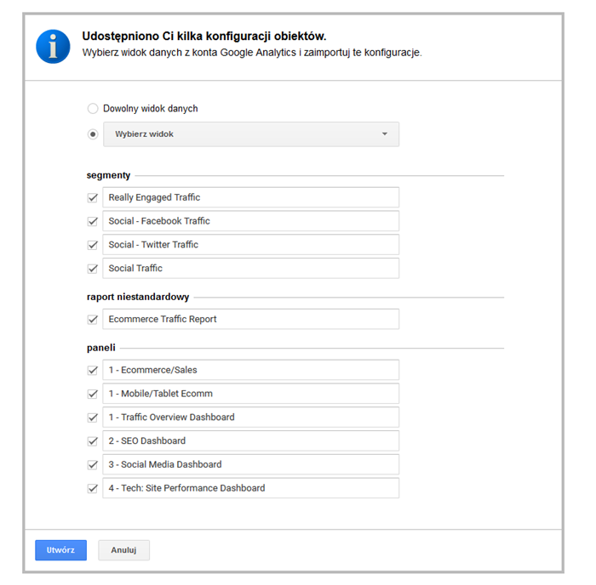This screenshot has width=596, height=585.
Task: Edit the Ecommerce Traffic Report name field
Action: click(x=250, y=320)
